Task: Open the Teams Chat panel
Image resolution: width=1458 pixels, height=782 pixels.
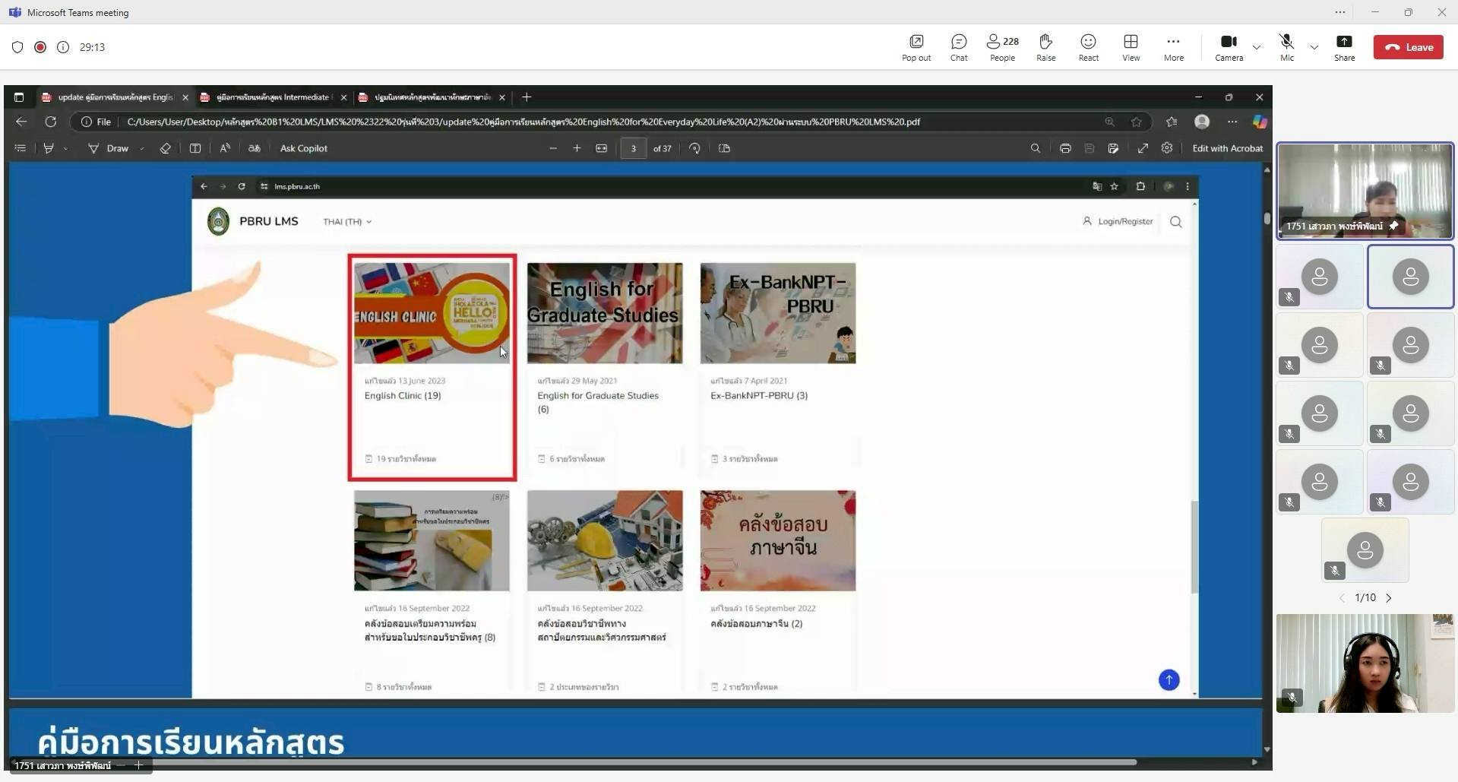Action: pyautogui.click(x=959, y=47)
